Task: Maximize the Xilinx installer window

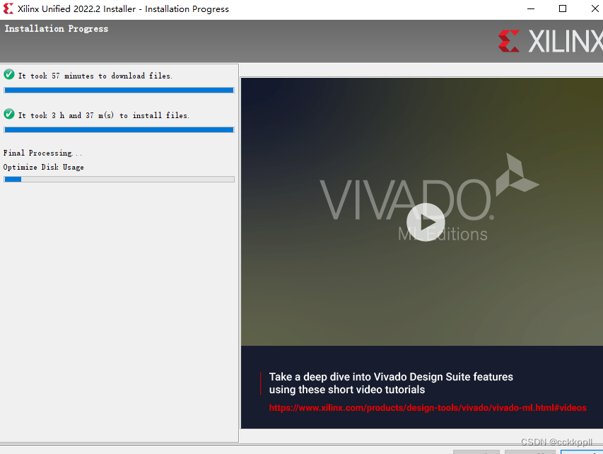Action: [x=563, y=8]
